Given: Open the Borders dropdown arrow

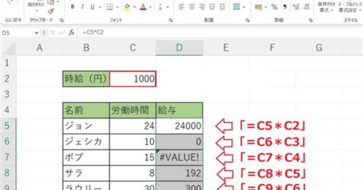Looking at the screenshot, I should (117, 7).
